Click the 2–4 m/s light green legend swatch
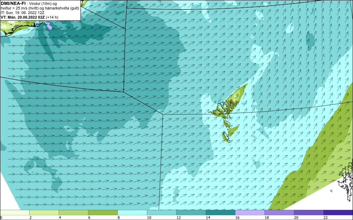This screenshot has width=353, height=220. pos(44,213)
